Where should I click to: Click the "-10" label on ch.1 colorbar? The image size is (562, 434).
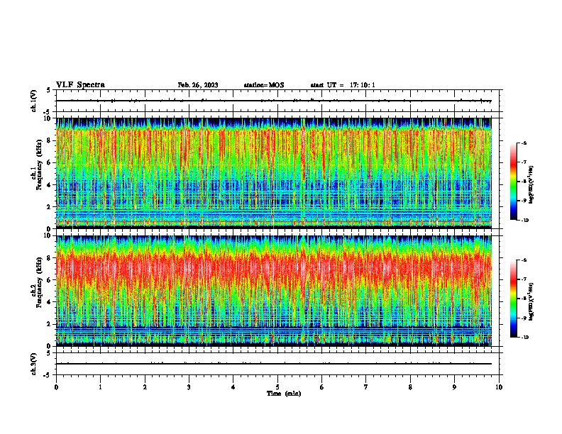click(x=525, y=221)
